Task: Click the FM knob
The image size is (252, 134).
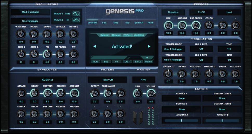Action: 47,54
